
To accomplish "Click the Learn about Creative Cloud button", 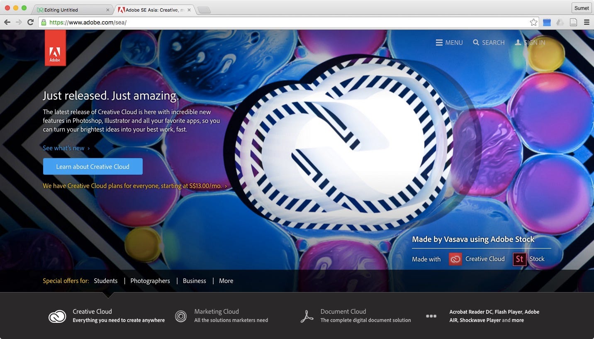I will [x=93, y=166].
